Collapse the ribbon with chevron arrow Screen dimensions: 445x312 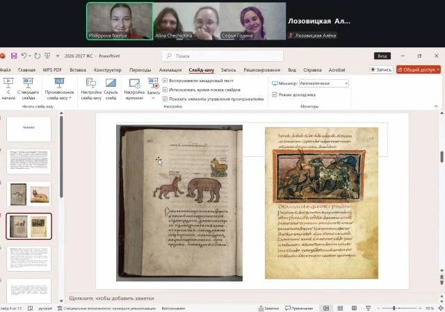(436, 106)
